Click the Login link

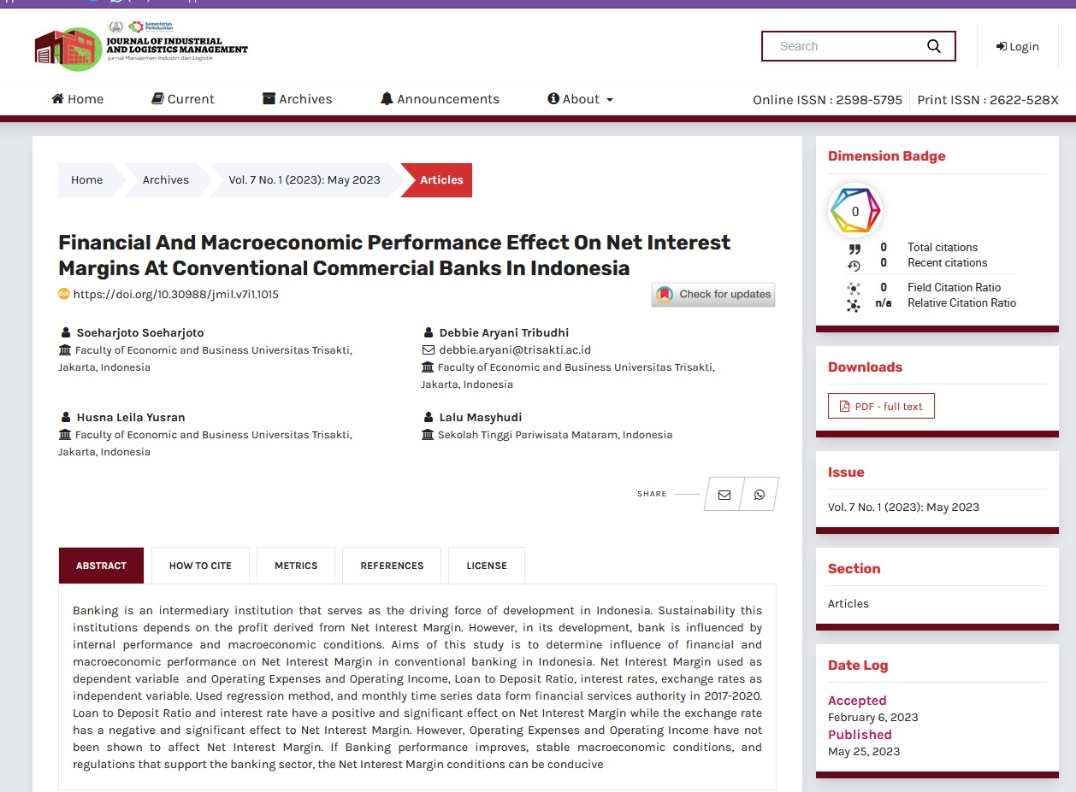click(x=1017, y=46)
